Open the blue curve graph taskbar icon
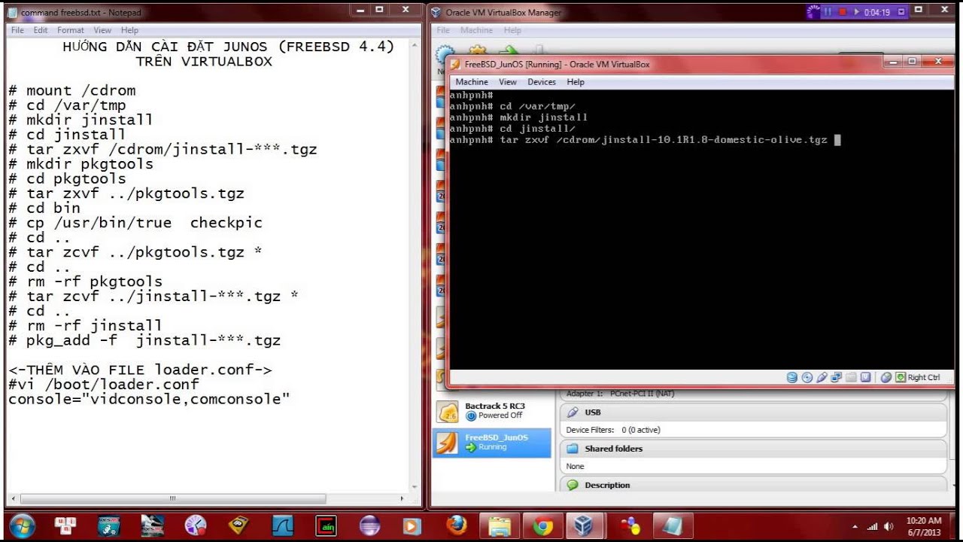 (282, 525)
